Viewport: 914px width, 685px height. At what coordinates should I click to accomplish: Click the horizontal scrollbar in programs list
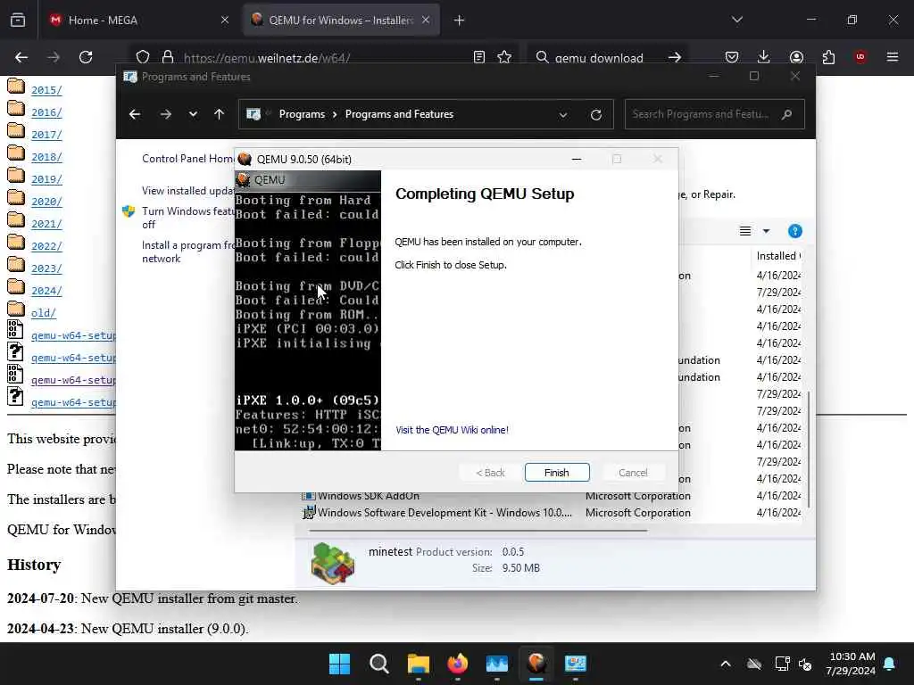point(478,531)
